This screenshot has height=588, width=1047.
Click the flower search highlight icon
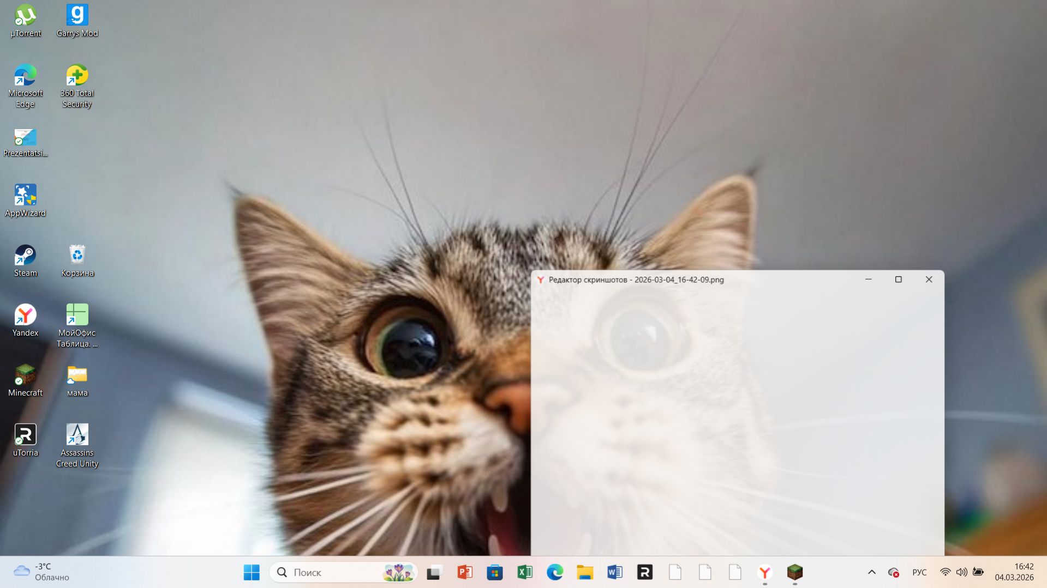[x=399, y=572]
